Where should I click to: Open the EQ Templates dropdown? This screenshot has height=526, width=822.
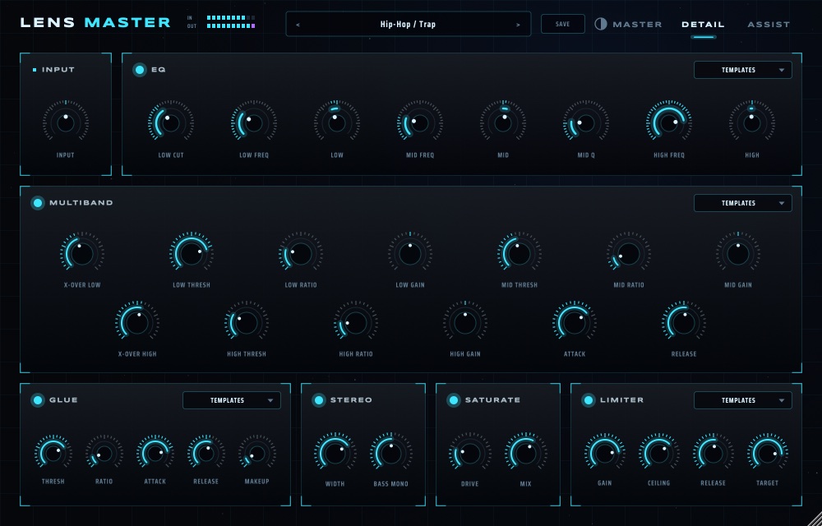[743, 70]
